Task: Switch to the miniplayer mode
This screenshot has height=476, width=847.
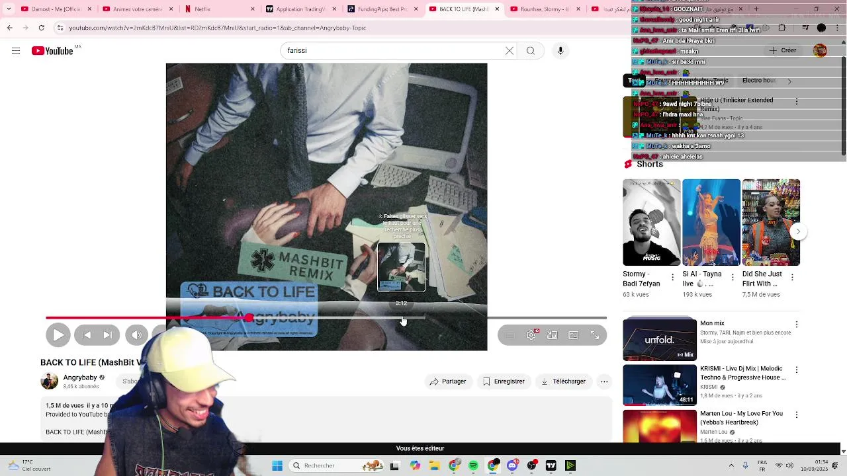Action: click(553, 335)
